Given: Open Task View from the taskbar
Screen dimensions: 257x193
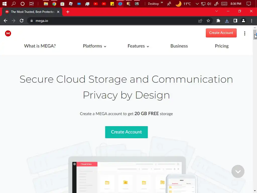Looking at the screenshot, I should [31, 4].
